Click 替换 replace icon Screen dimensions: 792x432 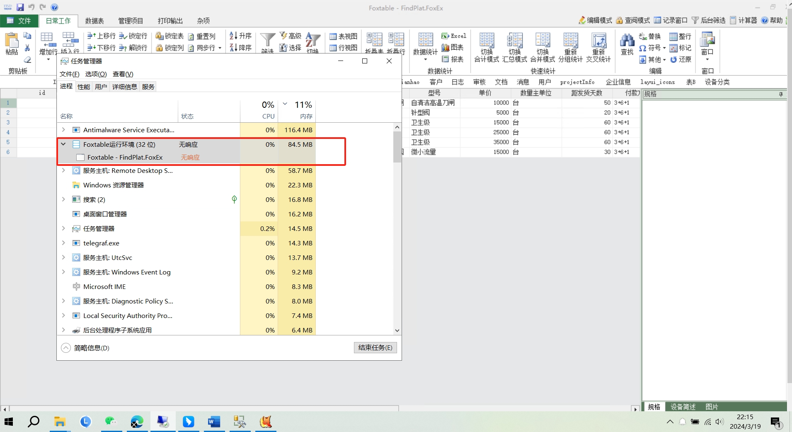pos(649,36)
